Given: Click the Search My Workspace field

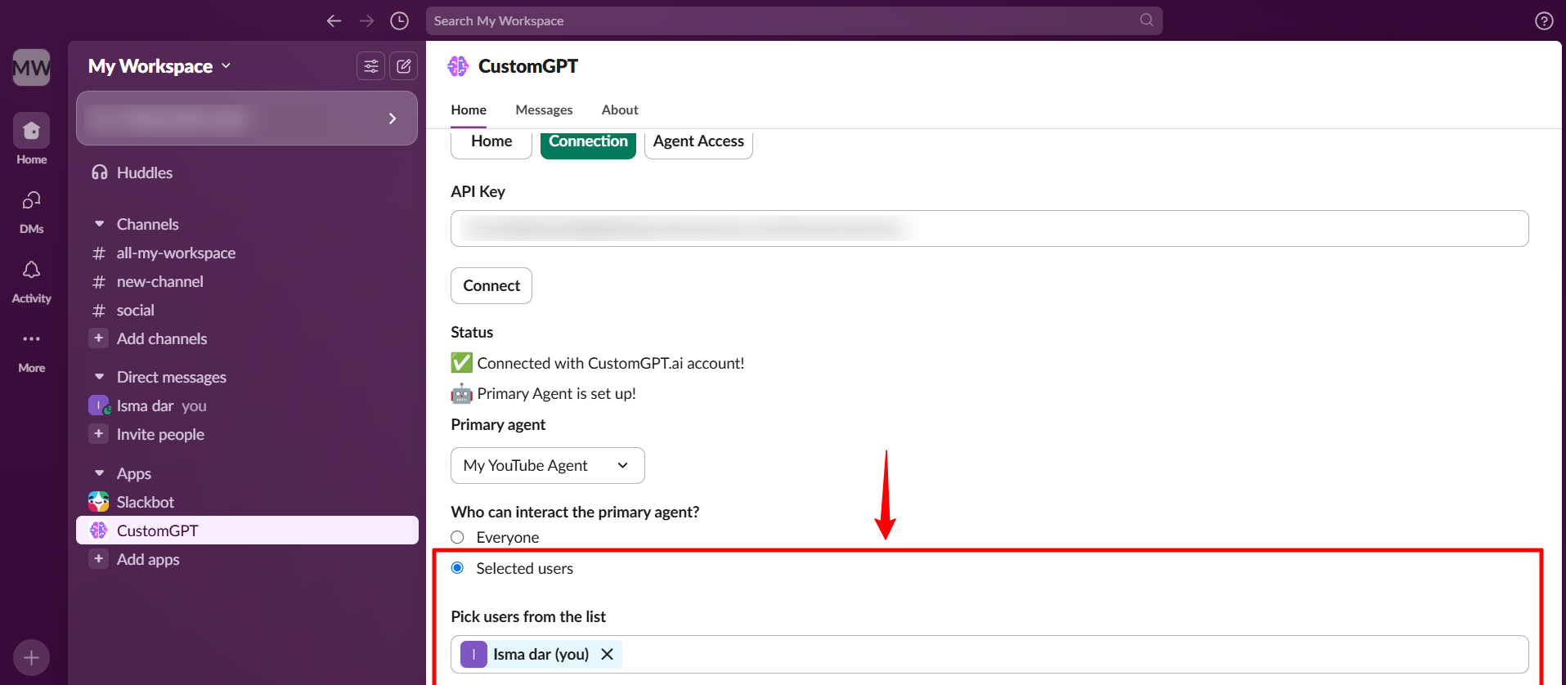Looking at the screenshot, I should [x=794, y=20].
